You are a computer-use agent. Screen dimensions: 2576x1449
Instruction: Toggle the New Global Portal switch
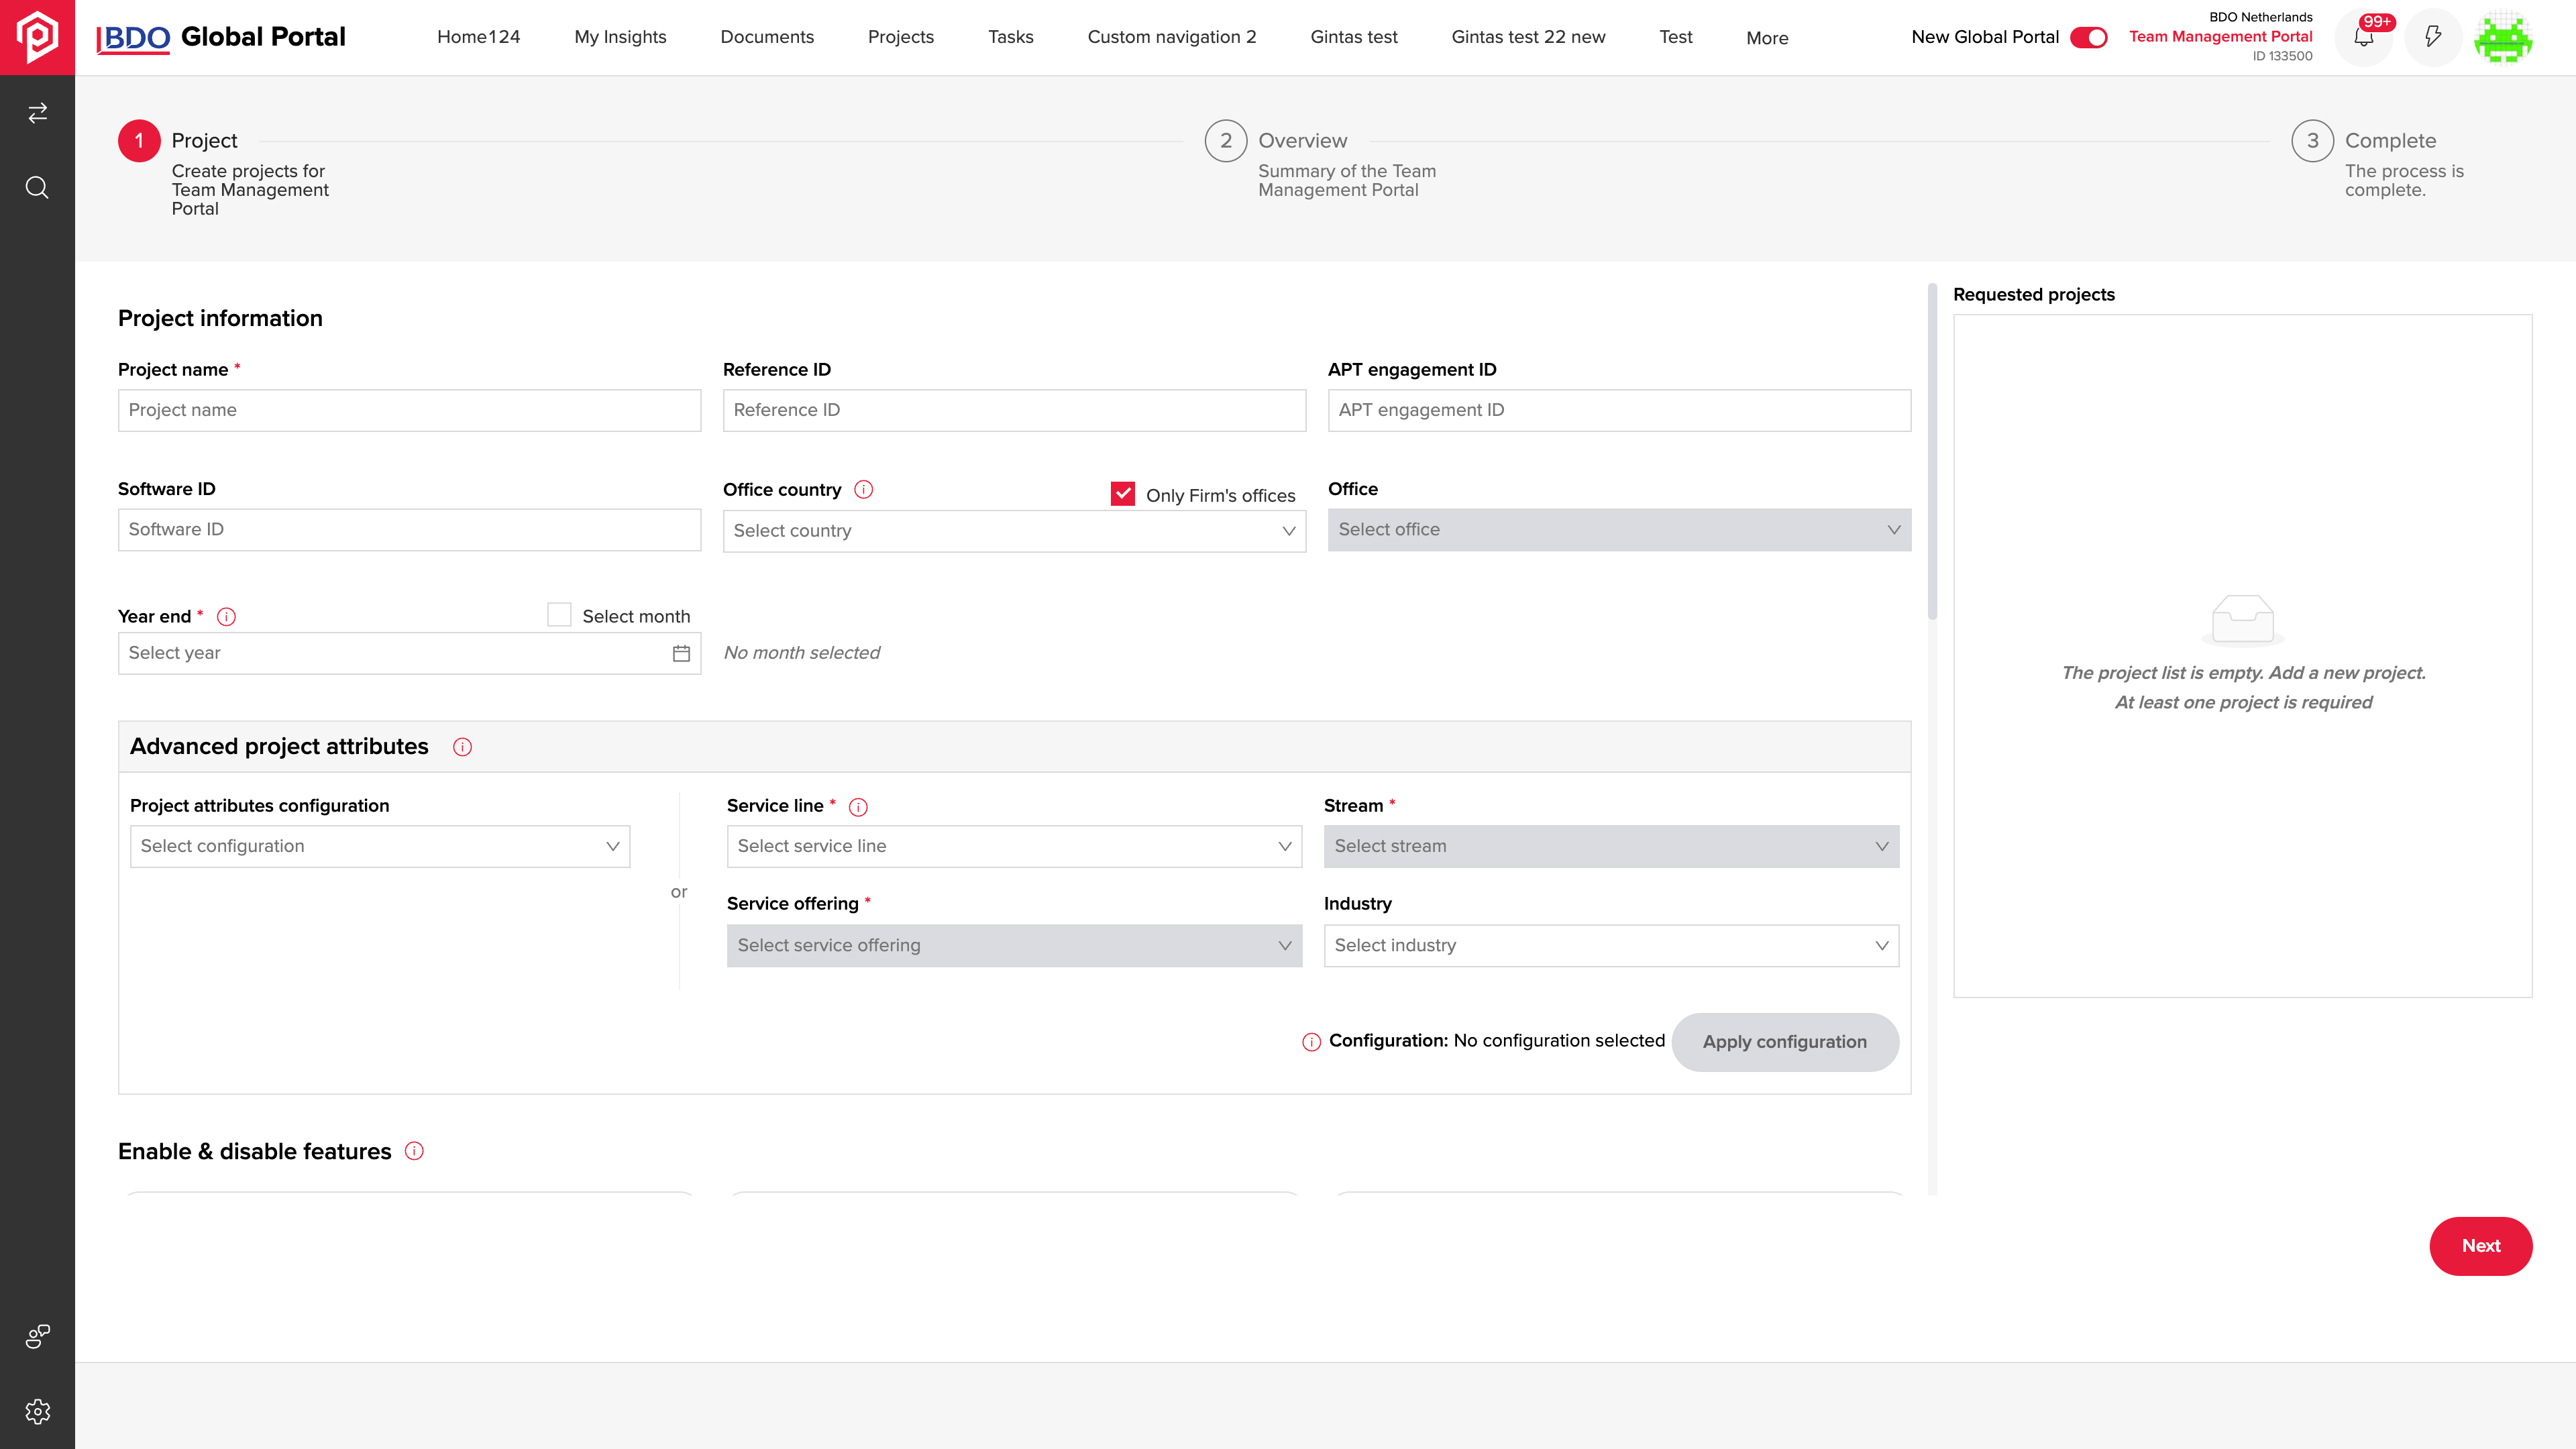coord(2089,37)
